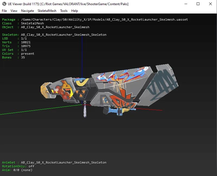
Task: Click the 'UV Set : 1/1' text
Action: click(14, 50)
